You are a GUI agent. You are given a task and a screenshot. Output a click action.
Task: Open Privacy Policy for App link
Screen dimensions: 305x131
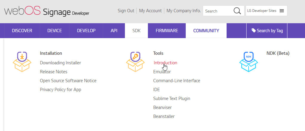61,90
